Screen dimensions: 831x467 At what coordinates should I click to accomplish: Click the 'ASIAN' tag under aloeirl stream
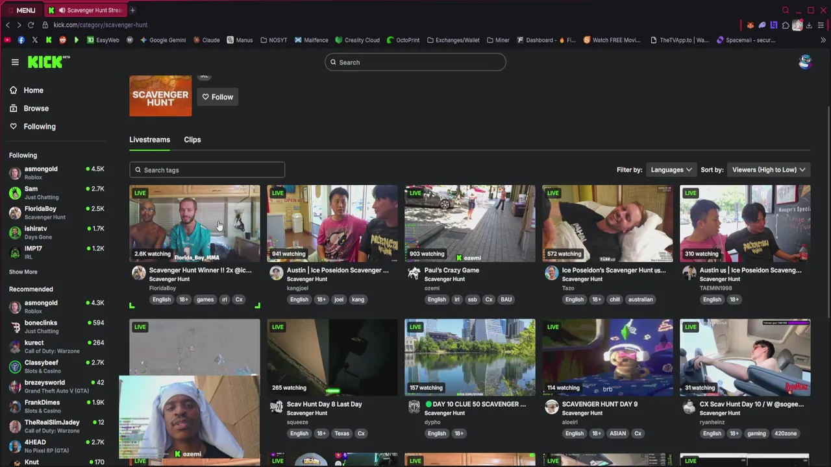[618, 433]
